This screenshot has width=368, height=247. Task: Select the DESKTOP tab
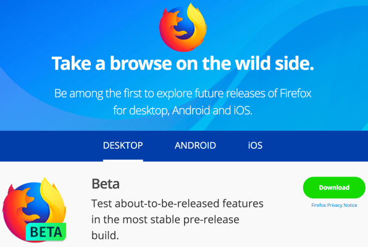tap(123, 146)
